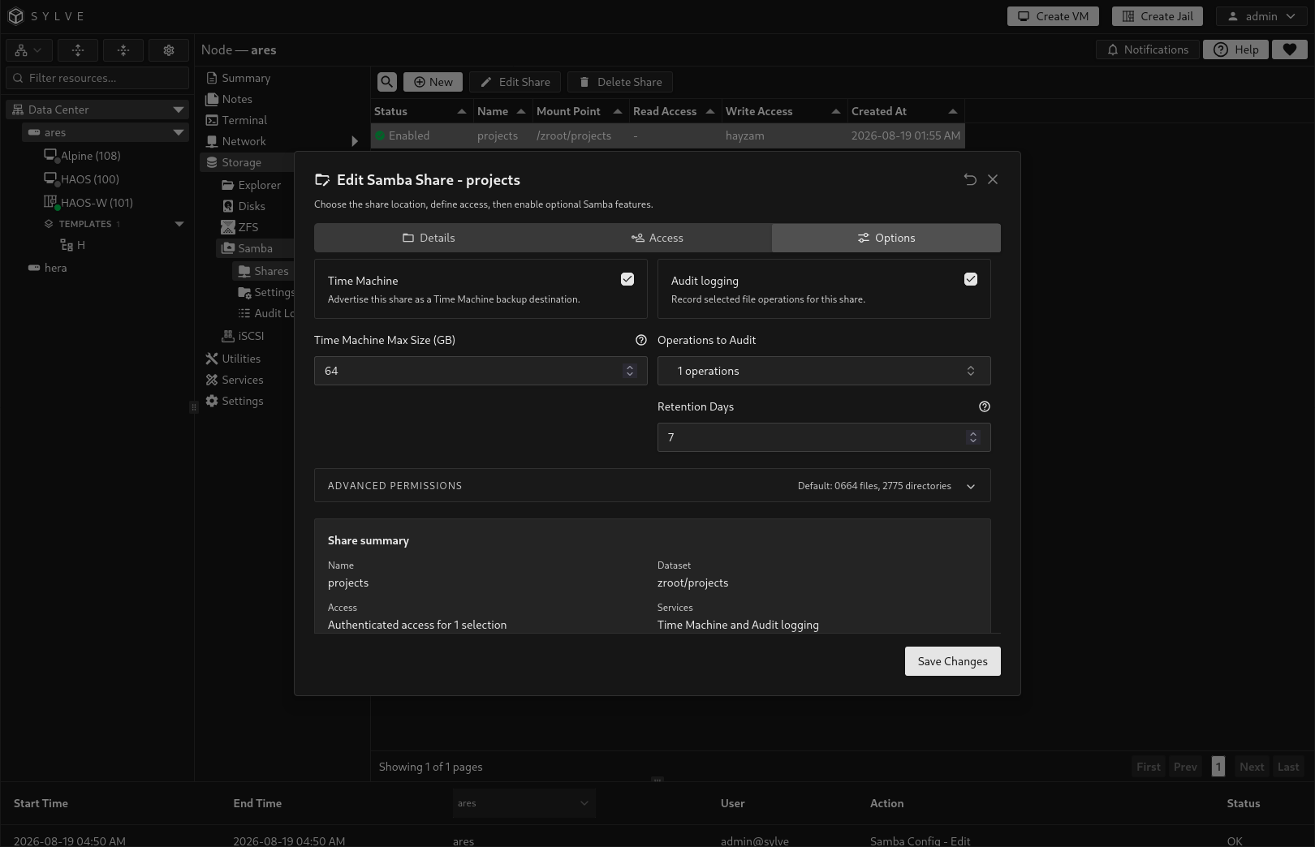Open the Notes page
This screenshot has width=1315, height=847.
point(229,99)
